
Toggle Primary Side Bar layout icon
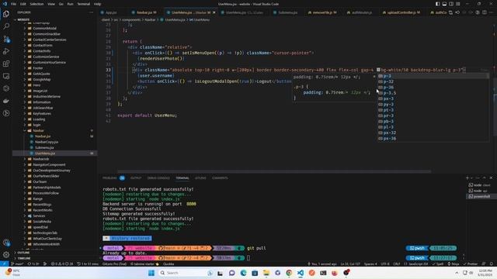(x=437, y=4)
